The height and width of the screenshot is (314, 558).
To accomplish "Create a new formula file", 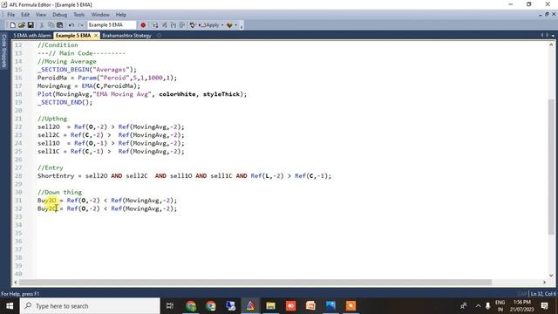I will [x=12, y=25].
